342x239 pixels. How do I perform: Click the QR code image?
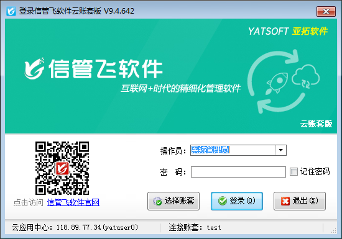pyautogui.click(x=62, y=168)
